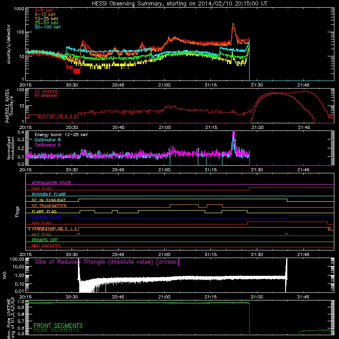Select the Collimator 9 legend entry
This screenshot has width=339, height=339.
(47, 145)
